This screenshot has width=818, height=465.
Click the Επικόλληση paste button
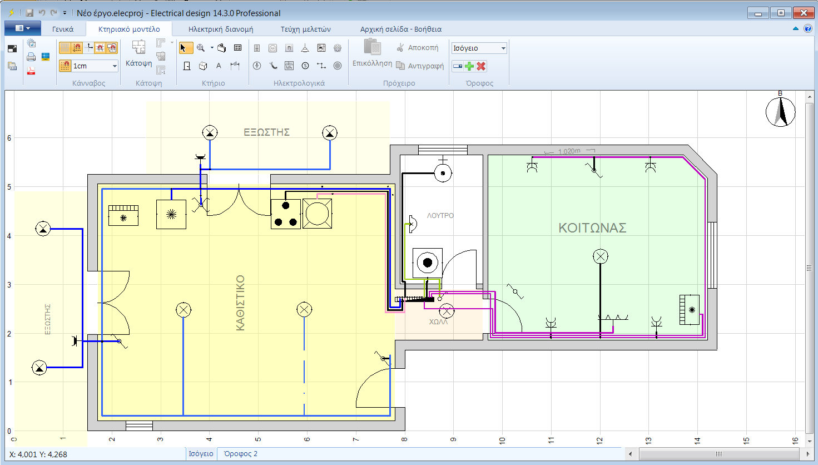tap(372, 53)
